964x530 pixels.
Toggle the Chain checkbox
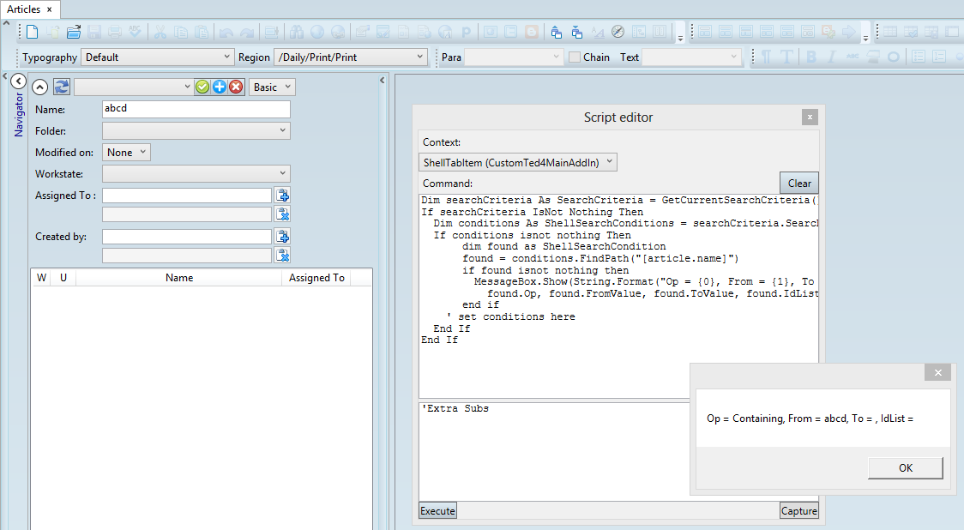coord(575,57)
